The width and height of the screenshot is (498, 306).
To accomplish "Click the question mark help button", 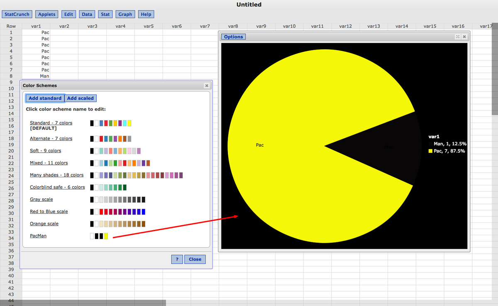I will click(177, 259).
